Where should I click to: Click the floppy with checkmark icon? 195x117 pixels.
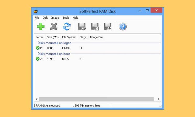click(82, 26)
